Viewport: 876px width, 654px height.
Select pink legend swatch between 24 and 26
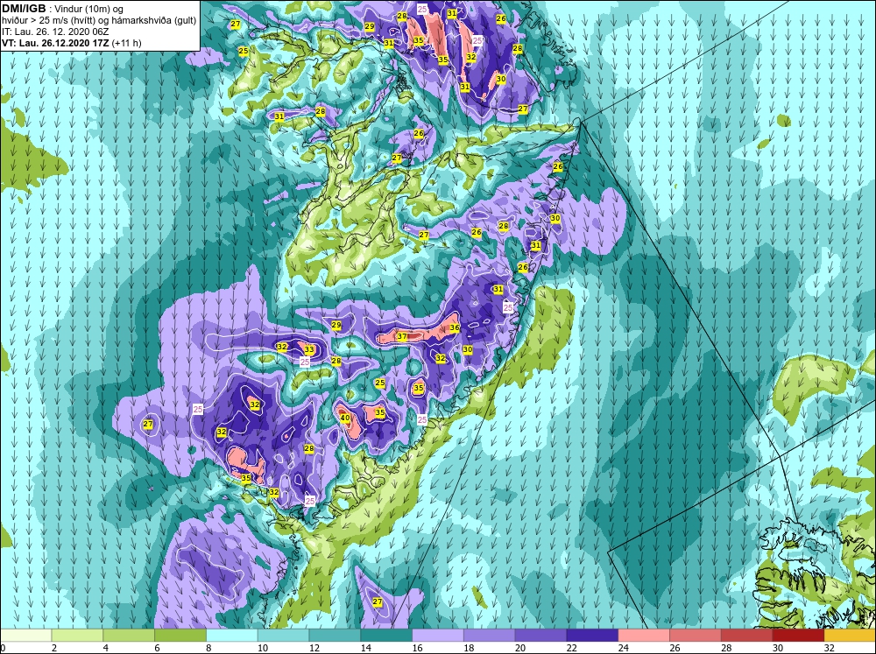point(644,636)
